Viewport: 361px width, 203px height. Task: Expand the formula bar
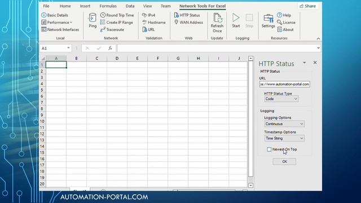318,48
